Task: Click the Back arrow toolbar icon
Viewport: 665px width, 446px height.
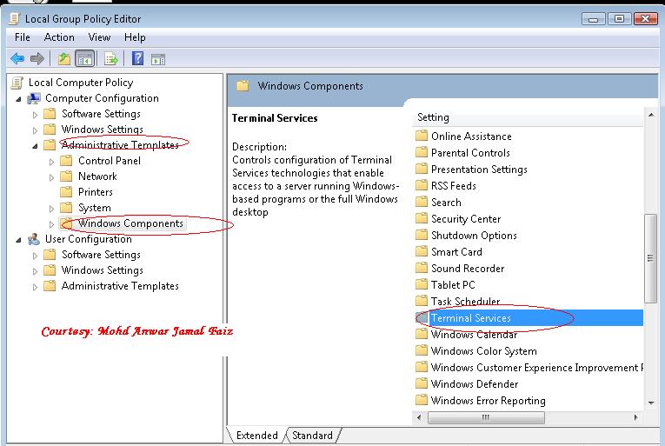Action: coord(17,58)
